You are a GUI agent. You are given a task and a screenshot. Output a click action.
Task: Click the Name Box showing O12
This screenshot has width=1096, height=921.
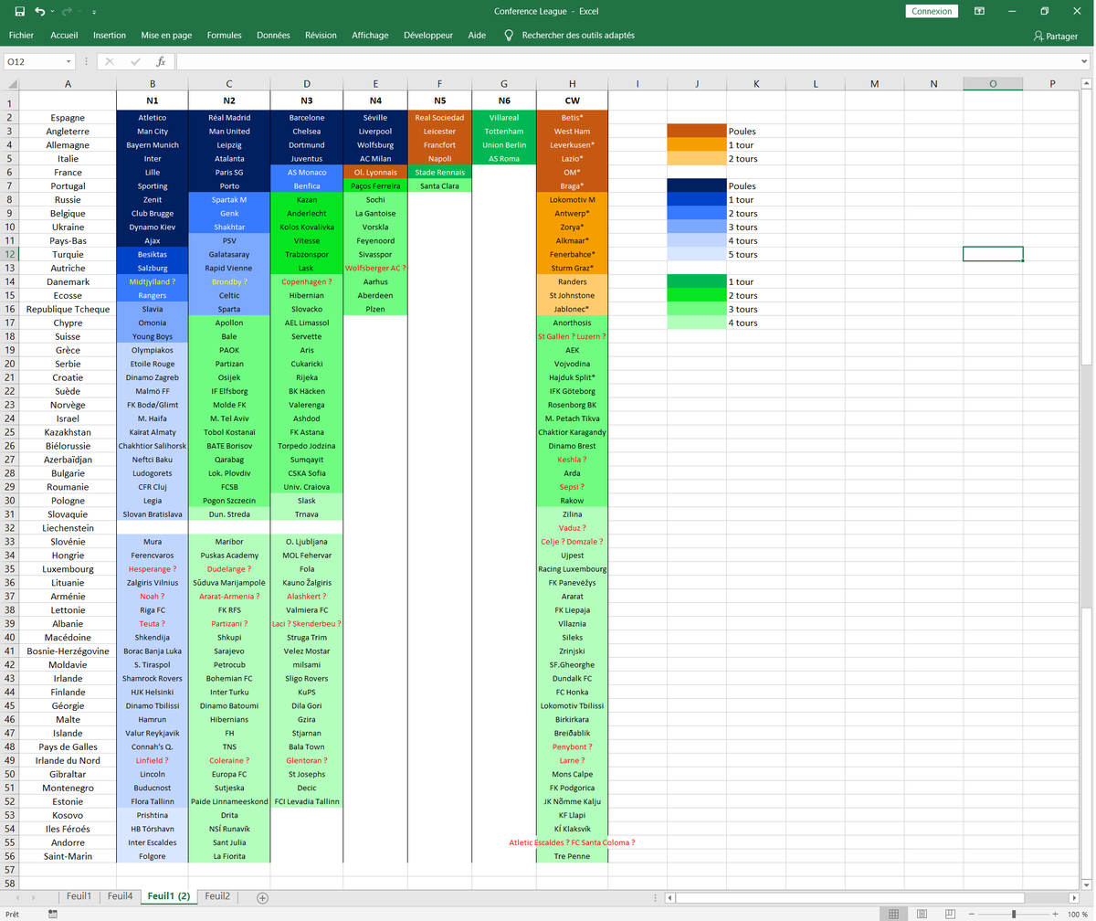click(33, 61)
